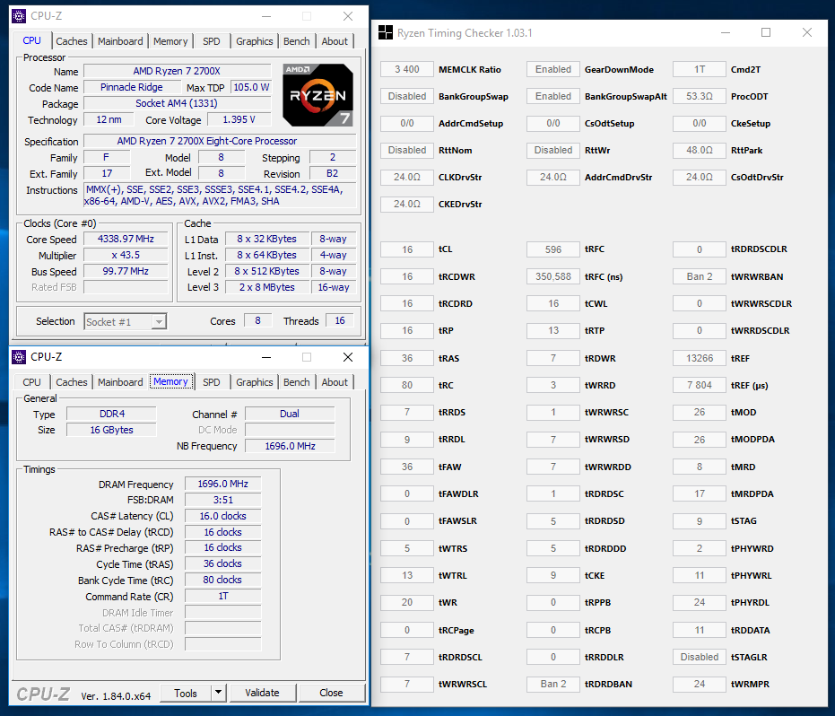The height and width of the screenshot is (716, 835).
Task: Open About tab in the CPU-Z memory window
Action: (x=335, y=382)
